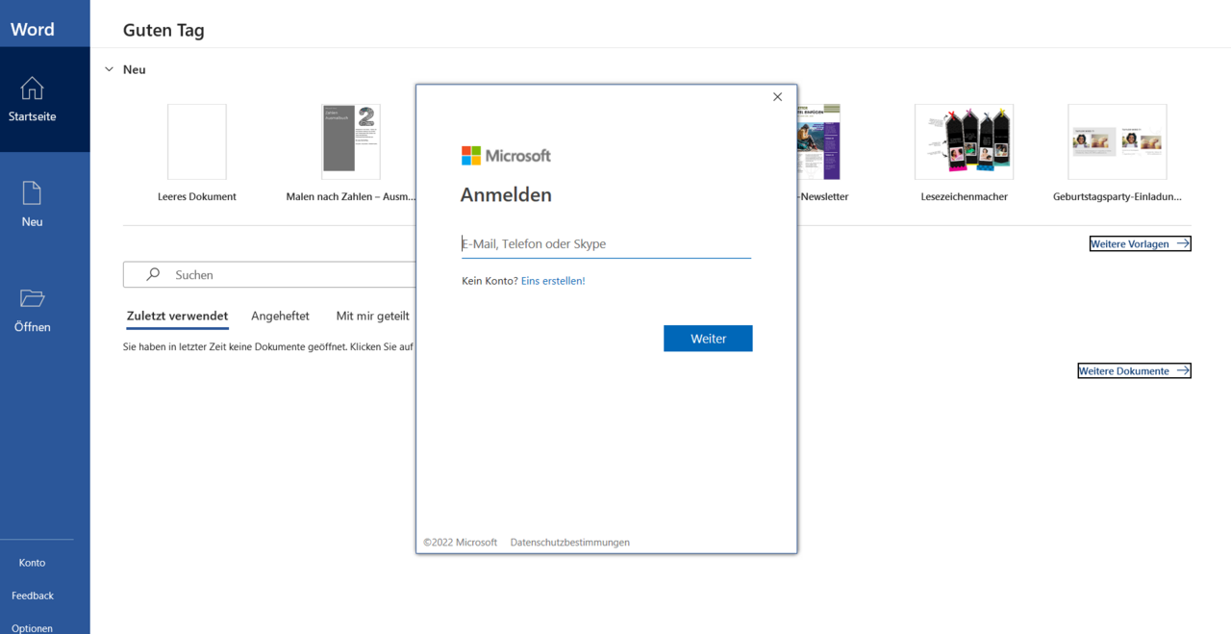Open the Weitere Vorlagen link
The image size is (1231, 634).
pos(1140,244)
